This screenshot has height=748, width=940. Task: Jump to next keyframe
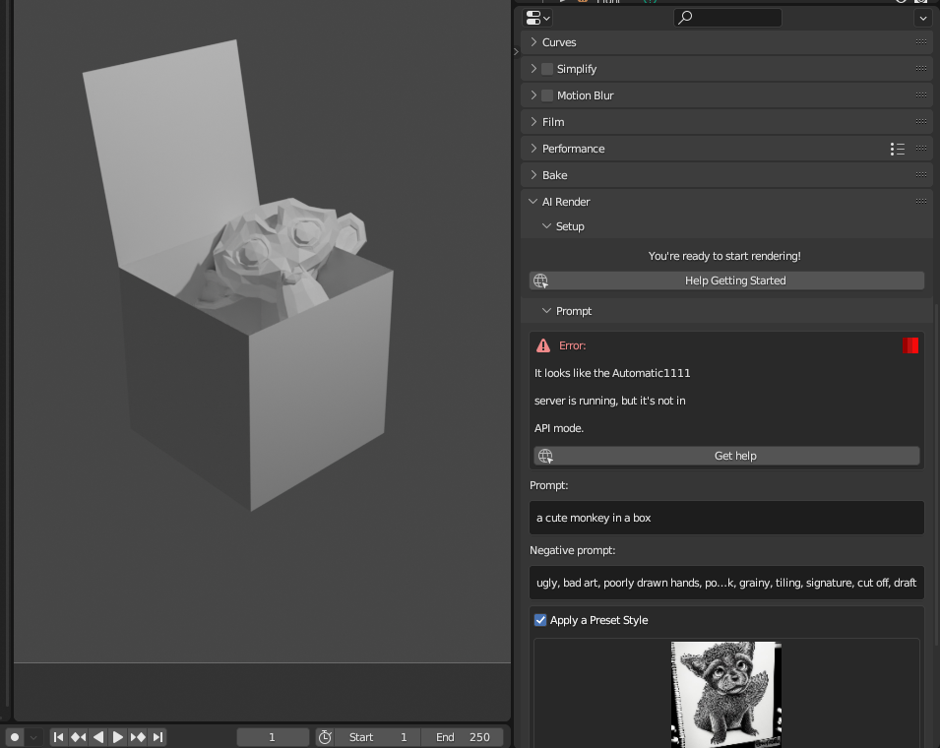[x=139, y=736]
